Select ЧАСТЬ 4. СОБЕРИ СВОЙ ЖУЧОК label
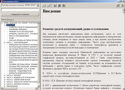This screenshot has height=90, width=125. pyautogui.click(x=18, y=80)
